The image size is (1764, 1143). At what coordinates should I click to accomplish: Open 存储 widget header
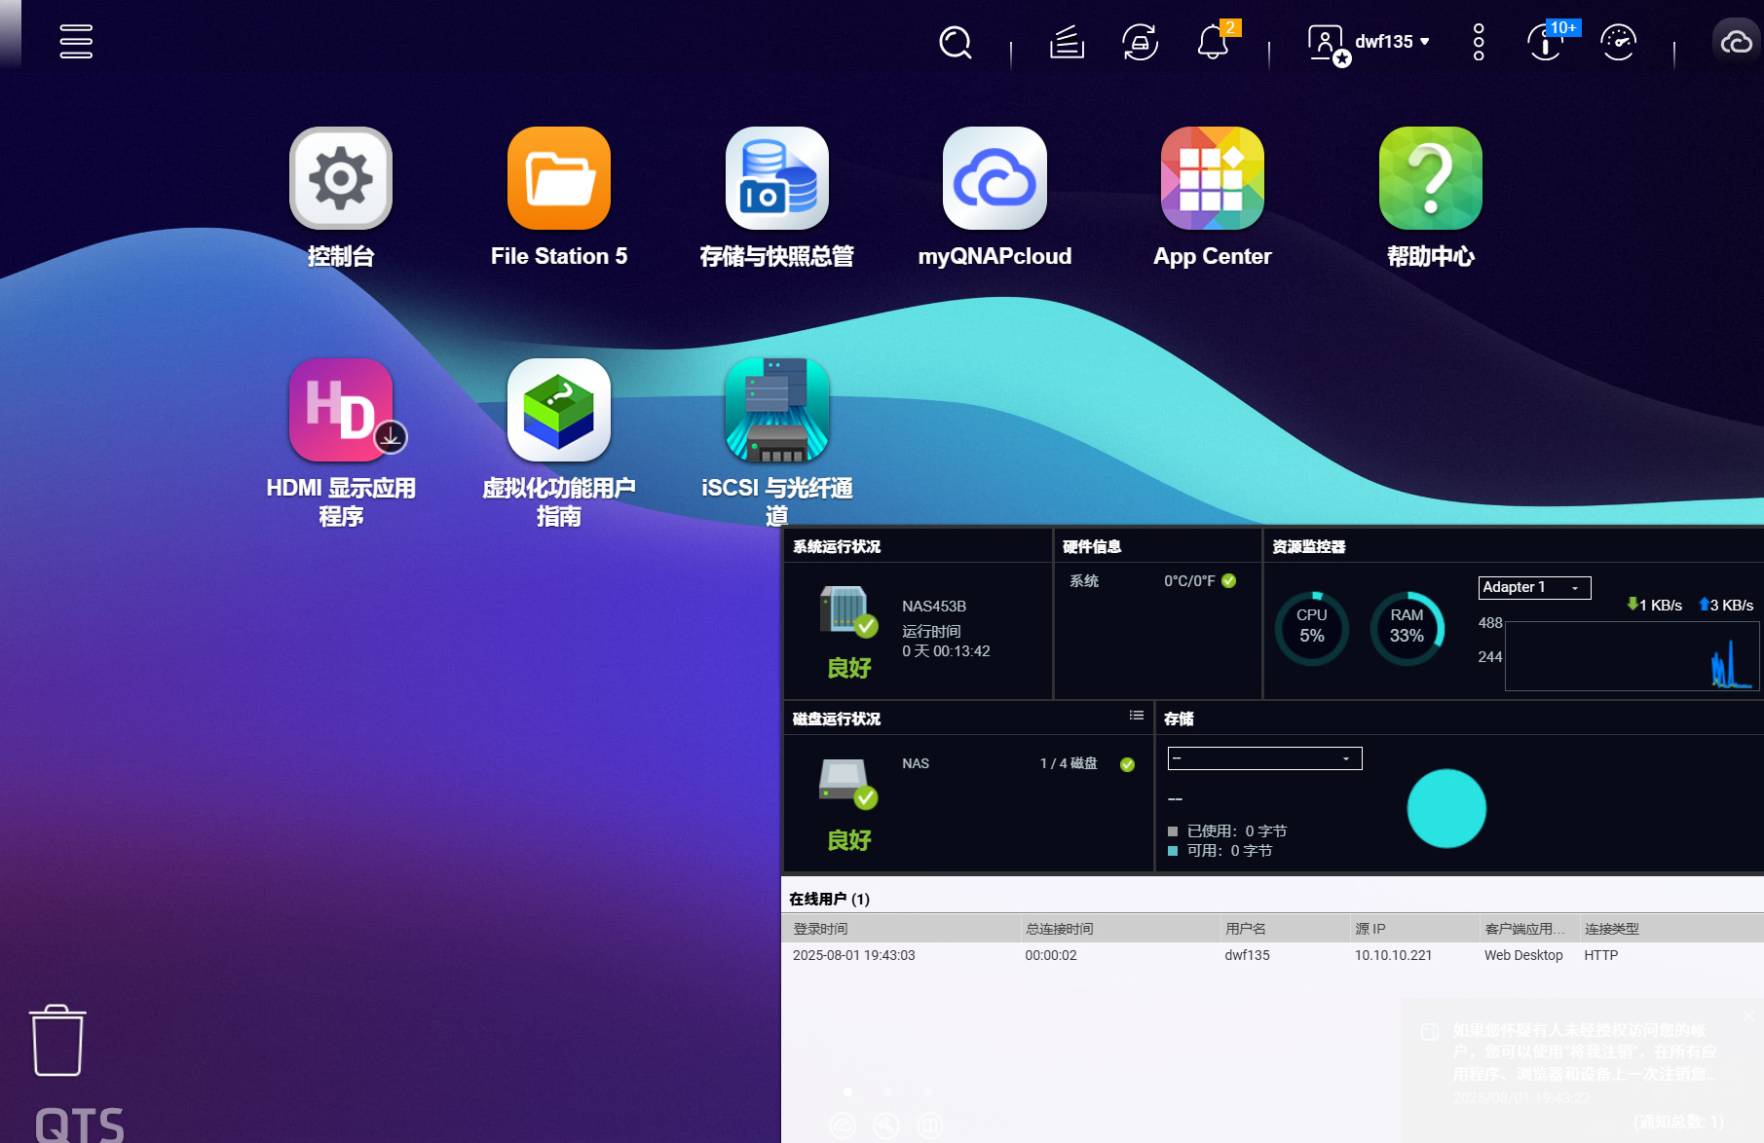tap(1179, 719)
